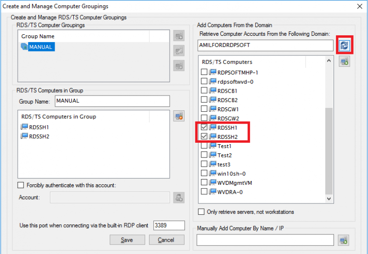The height and width of the screenshot is (254, 368).
Task: Click the RDP port field showing 3389
Action: coord(169,225)
